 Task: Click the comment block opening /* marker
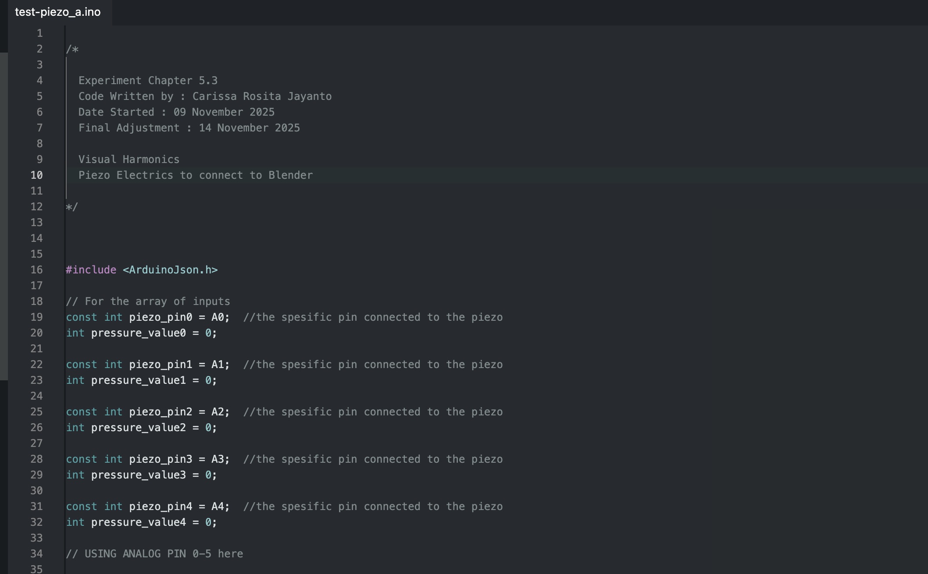(x=72, y=49)
